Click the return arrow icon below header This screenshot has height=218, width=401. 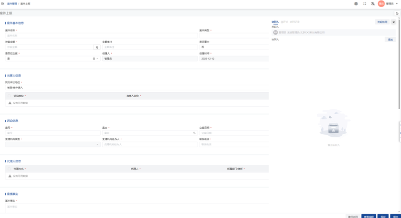coord(397,14)
